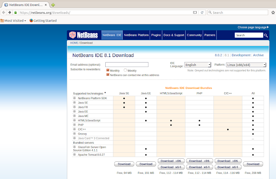Download the Java SE bundle
The image size is (276, 179).
(x=124, y=164)
